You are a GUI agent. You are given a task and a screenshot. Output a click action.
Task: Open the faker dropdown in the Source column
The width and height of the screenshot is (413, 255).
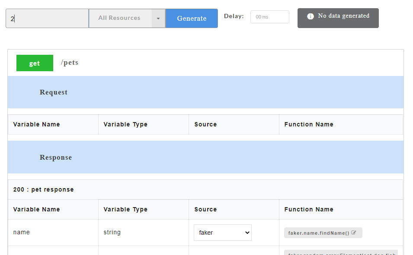pyautogui.click(x=222, y=232)
